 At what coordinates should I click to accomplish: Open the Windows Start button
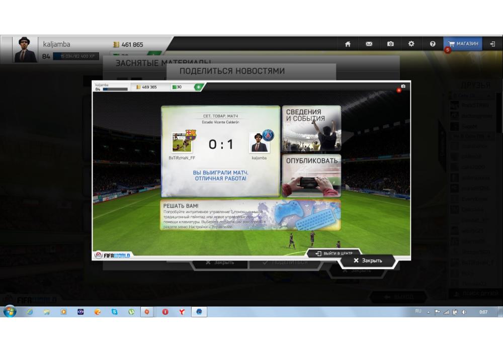[10, 312]
